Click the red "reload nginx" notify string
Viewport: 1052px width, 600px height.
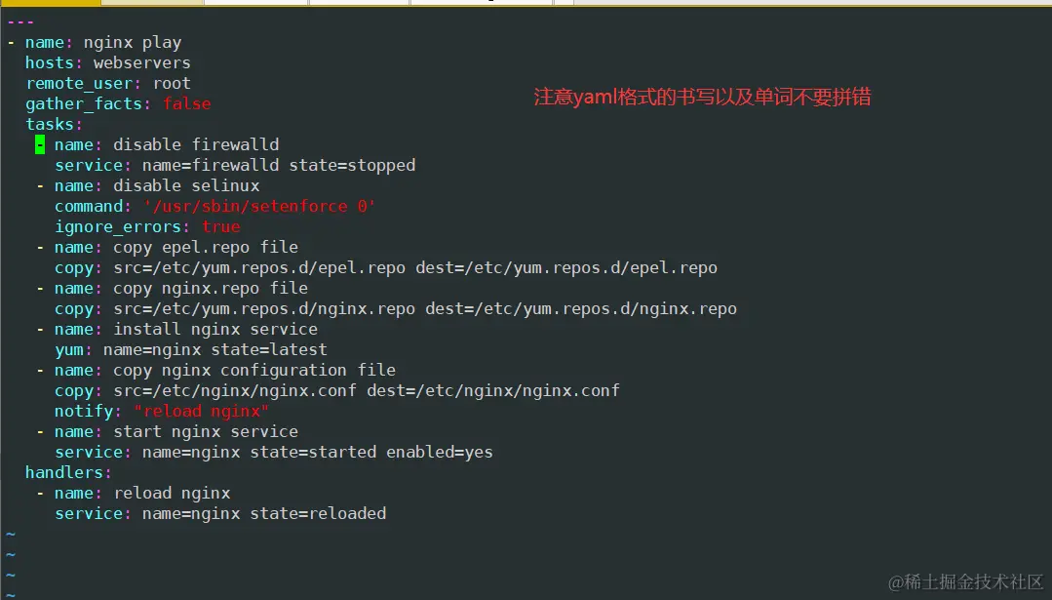pyautogui.click(x=201, y=411)
